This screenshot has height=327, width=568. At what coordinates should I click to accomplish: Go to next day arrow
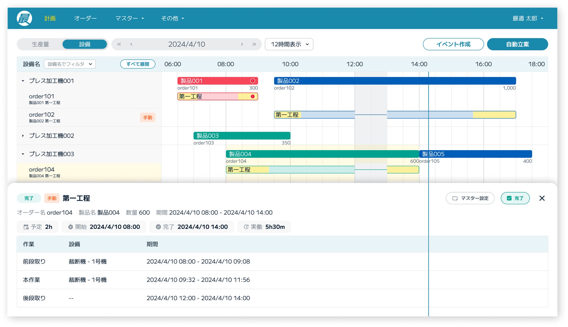242,44
